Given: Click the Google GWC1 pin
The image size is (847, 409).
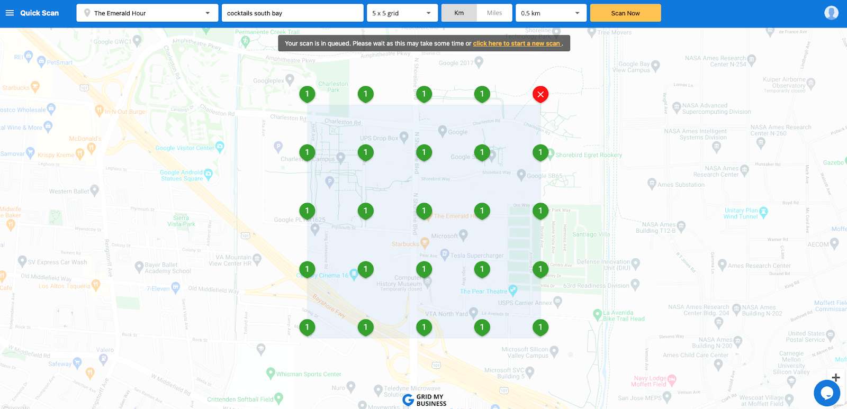Looking at the screenshot, I should tap(137, 40).
